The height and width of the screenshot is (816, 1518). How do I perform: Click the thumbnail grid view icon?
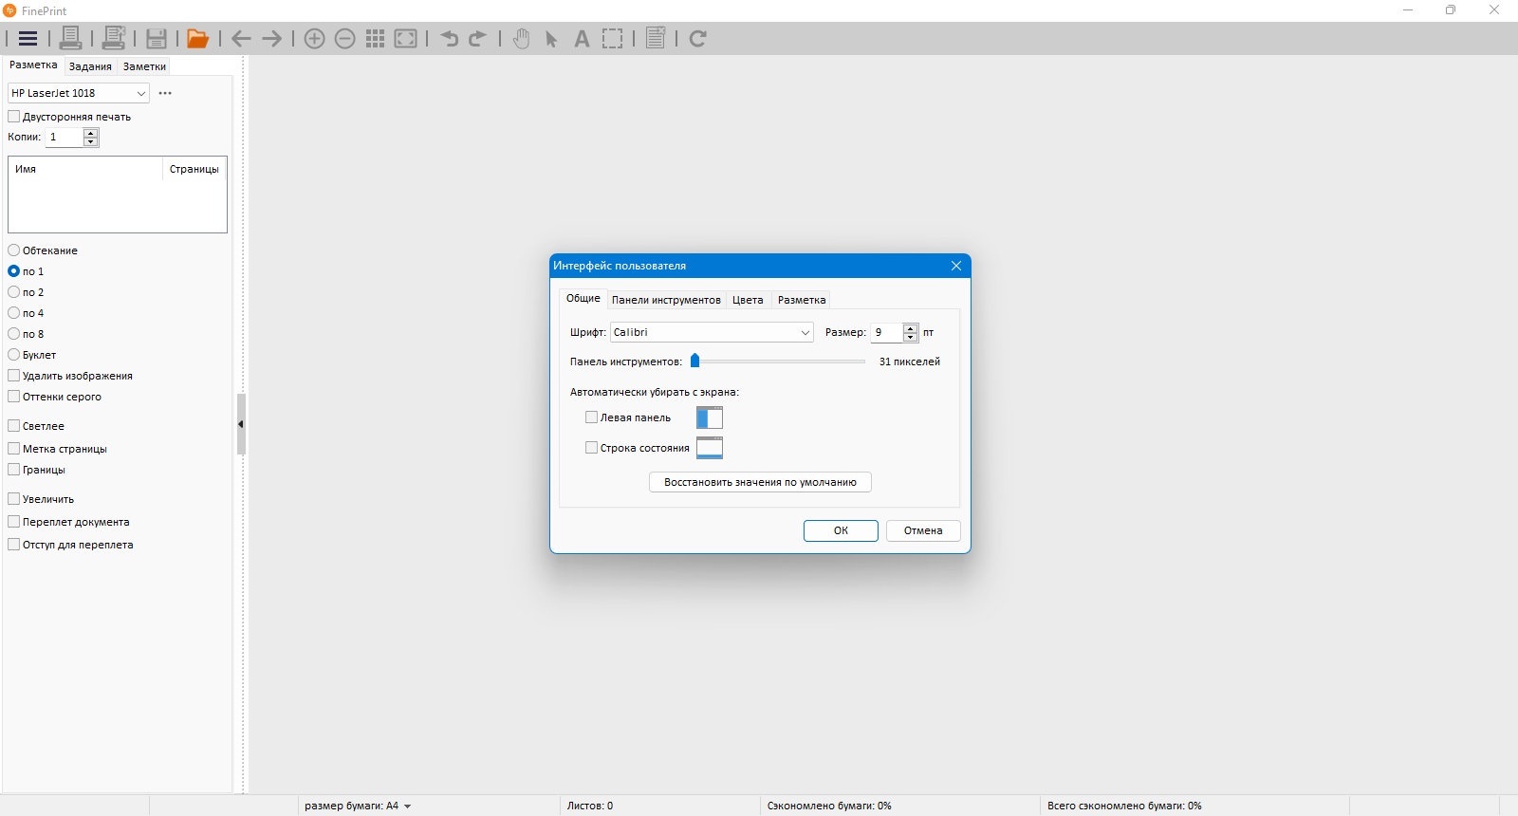376,39
